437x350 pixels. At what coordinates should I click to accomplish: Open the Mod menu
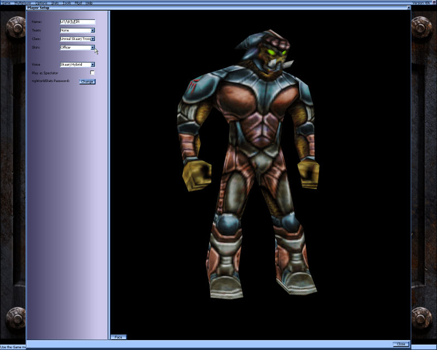tap(78, 2)
